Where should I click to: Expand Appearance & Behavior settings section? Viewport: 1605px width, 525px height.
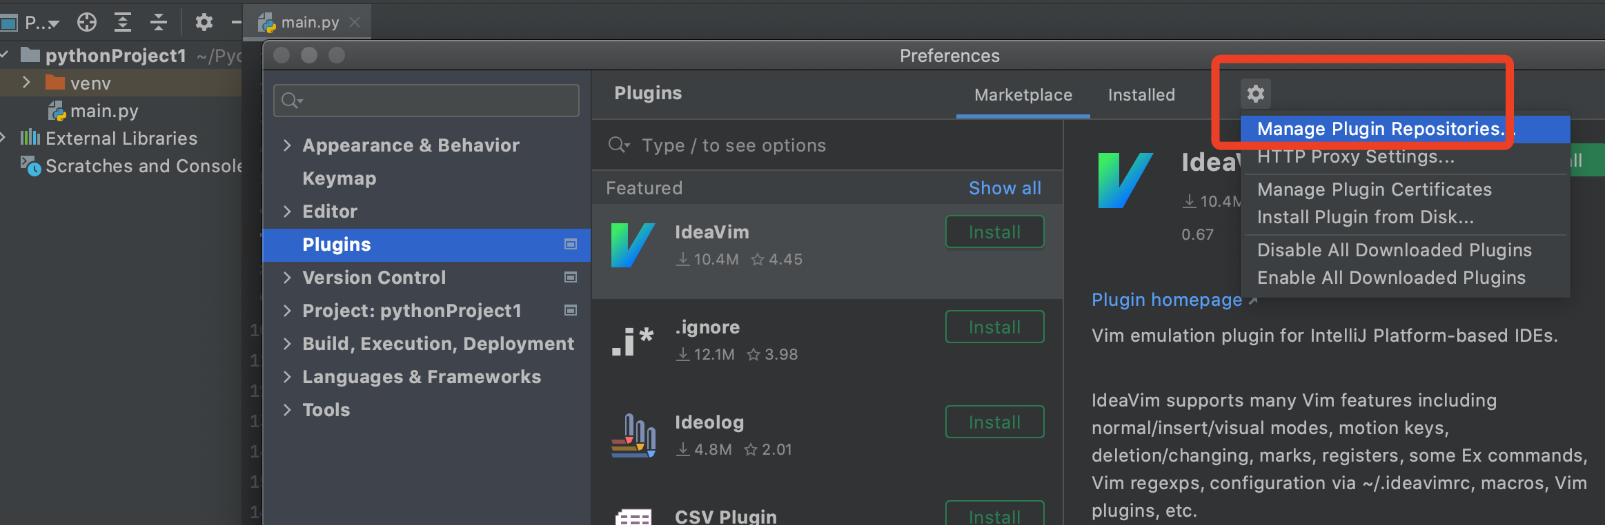287,145
